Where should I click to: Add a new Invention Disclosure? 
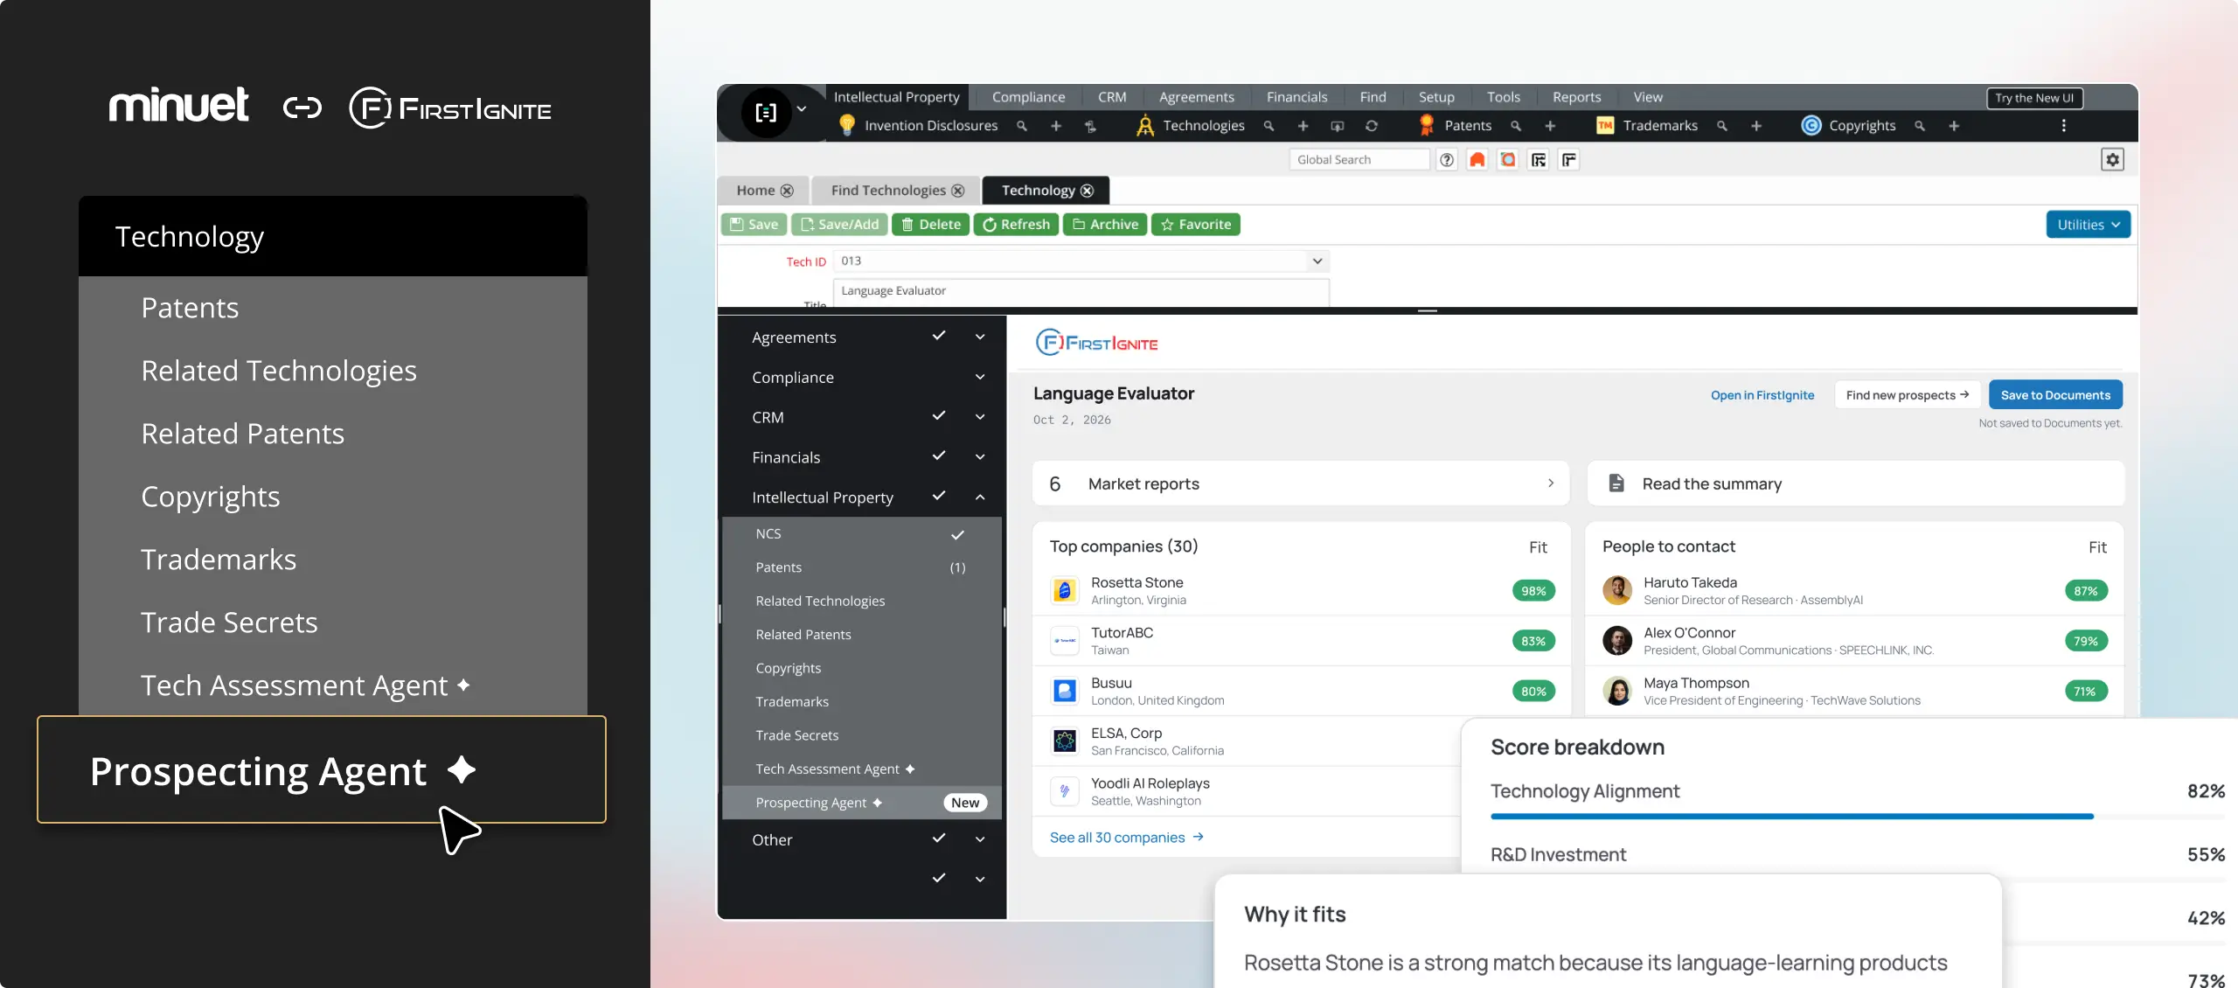pyautogui.click(x=1056, y=126)
